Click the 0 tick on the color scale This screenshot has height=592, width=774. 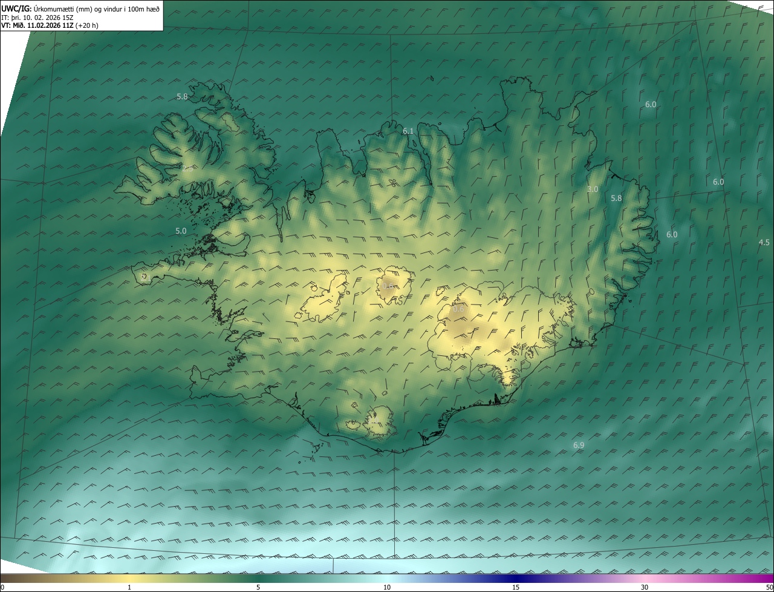point(2,587)
